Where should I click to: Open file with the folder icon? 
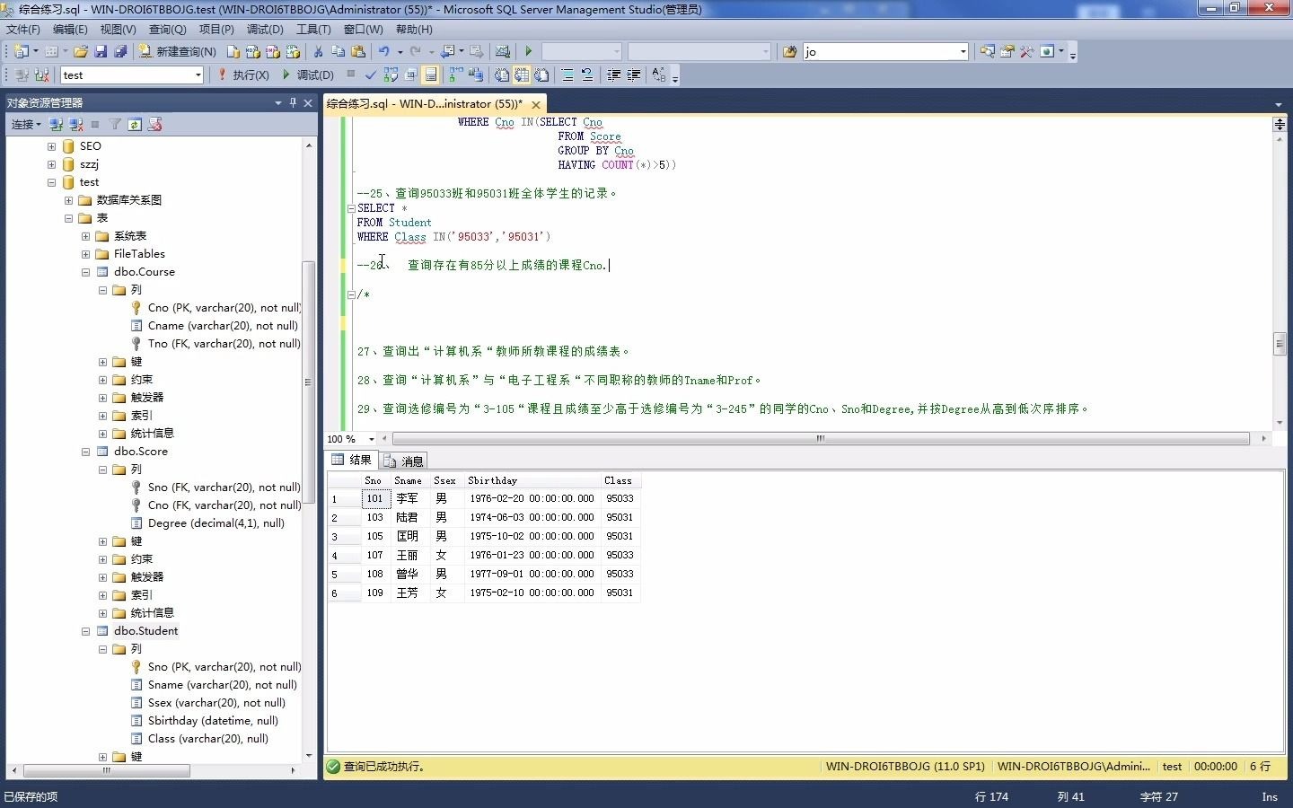click(x=81, y=52)
